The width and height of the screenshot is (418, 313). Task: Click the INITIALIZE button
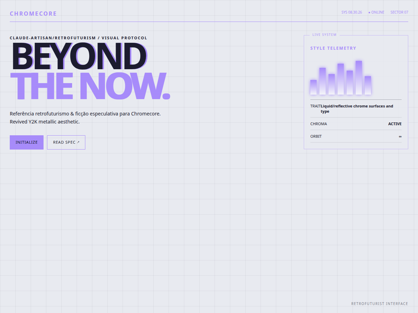pyautogui.click(x=26, y=142)
